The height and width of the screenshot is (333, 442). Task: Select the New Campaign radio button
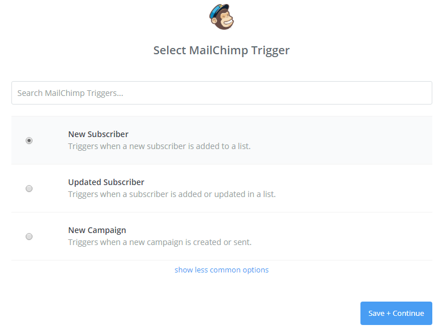[29, 236]
